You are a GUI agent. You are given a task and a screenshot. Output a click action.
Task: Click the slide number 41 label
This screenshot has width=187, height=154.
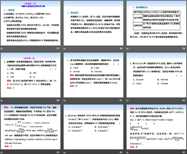pos(121,100)
